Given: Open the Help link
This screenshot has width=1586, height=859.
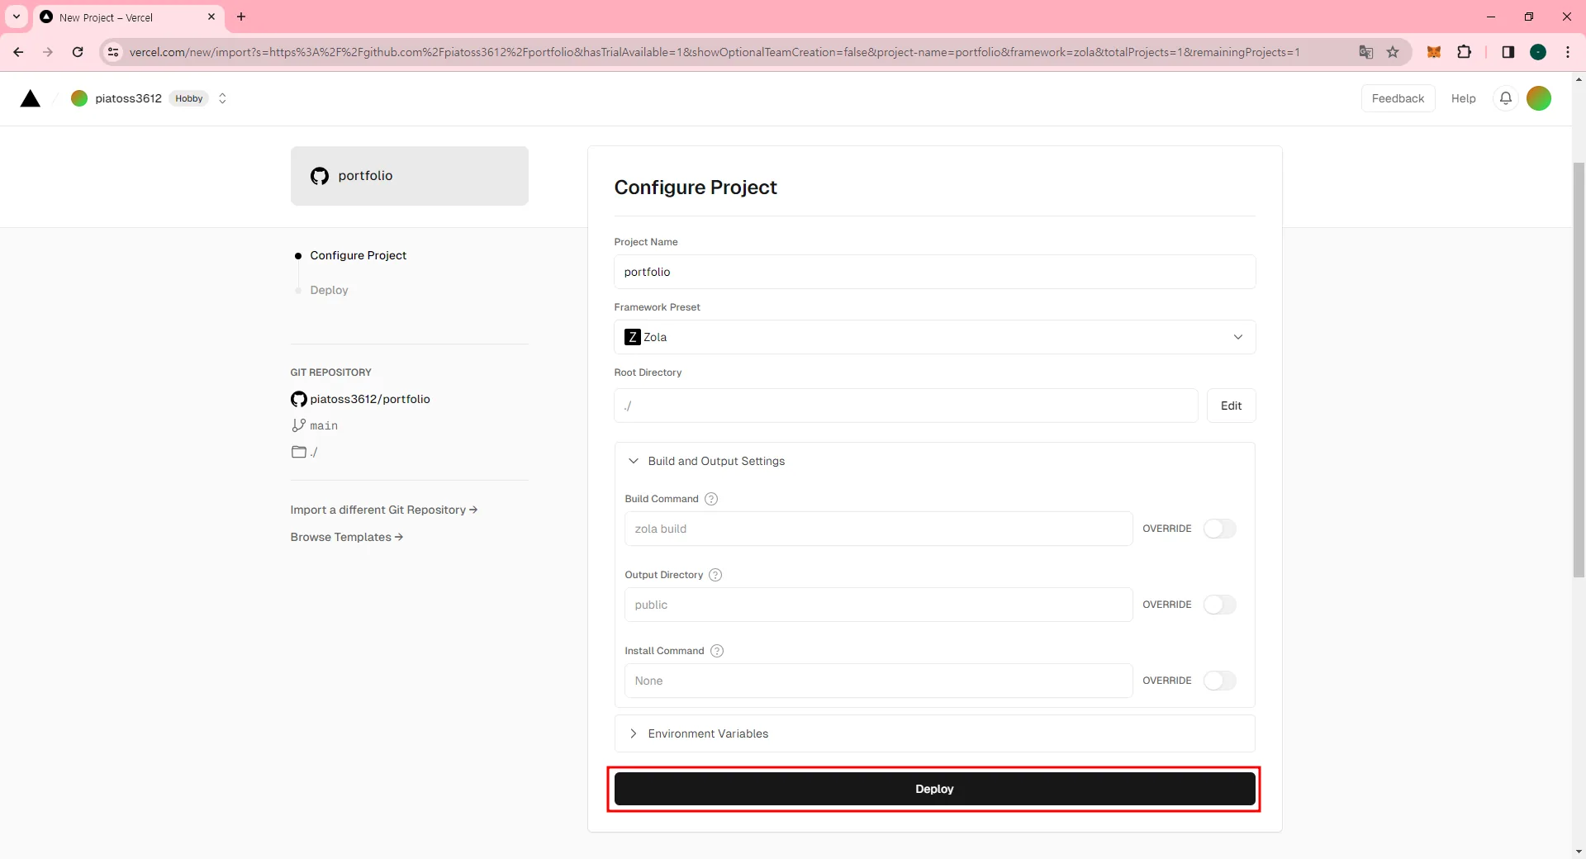Looking at the screenshot, I should pyautogui.click(x=1463, y=98).
